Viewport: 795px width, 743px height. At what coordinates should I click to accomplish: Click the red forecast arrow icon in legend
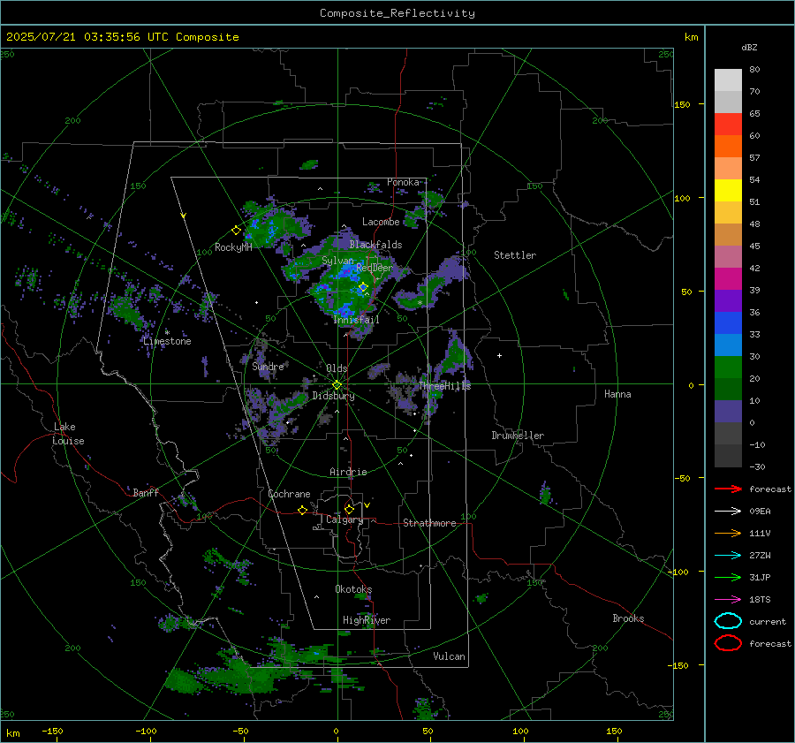(728, 489)
